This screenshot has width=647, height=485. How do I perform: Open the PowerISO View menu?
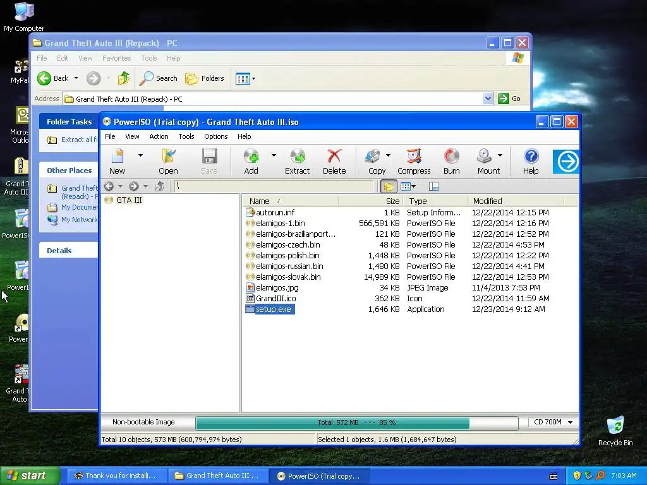pyautogui.click(x=133, y=136)
